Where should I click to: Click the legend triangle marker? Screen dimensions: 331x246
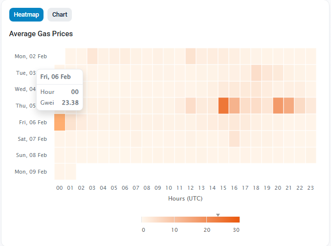click(218, 215)
